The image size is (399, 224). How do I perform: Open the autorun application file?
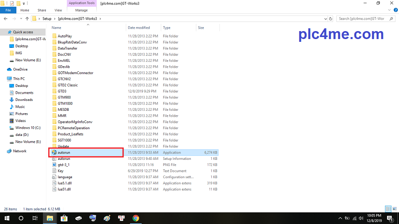click(x=64, y=153)
